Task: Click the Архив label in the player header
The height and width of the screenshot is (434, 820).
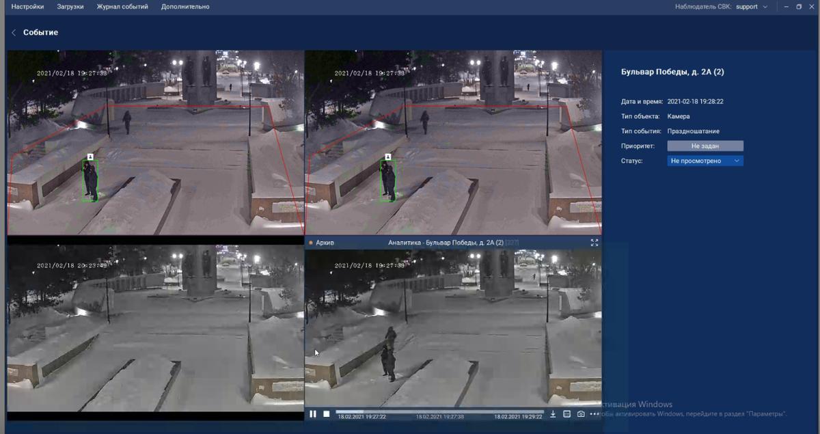Action: [325, 243]
